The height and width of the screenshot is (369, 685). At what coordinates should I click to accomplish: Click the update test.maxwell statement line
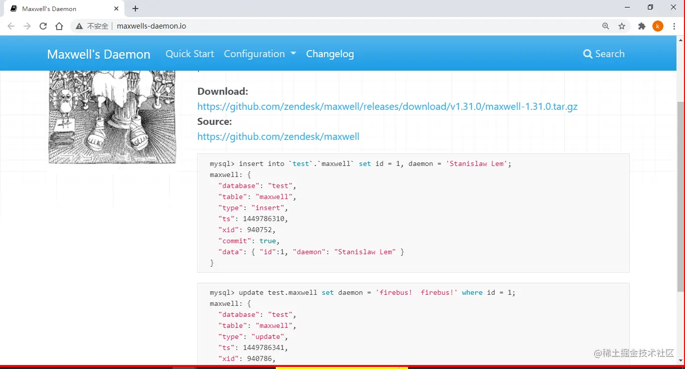pyautogui.click(x=363, y=292)
